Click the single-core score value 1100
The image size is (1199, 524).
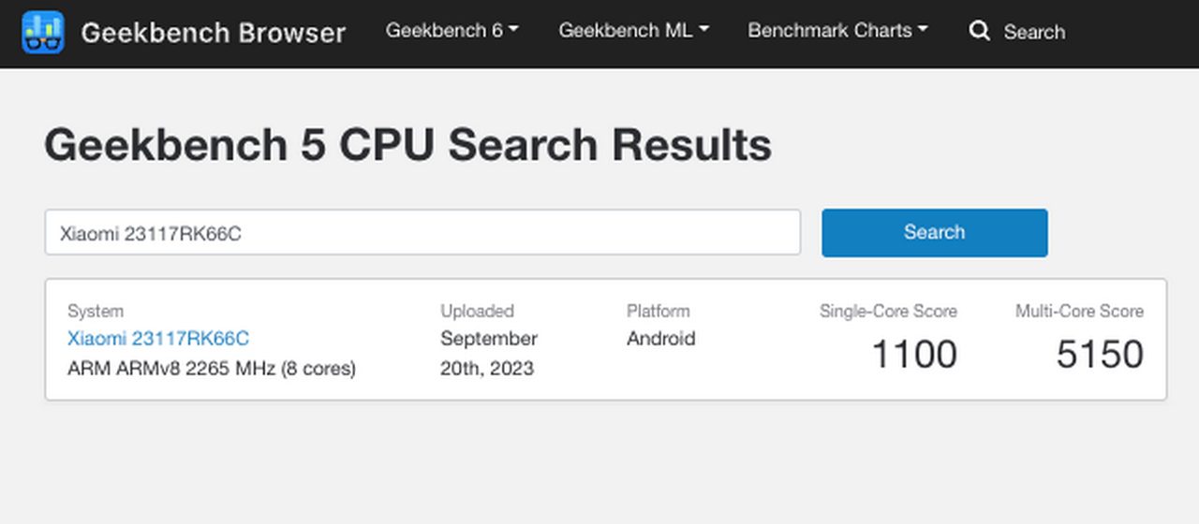914,355
